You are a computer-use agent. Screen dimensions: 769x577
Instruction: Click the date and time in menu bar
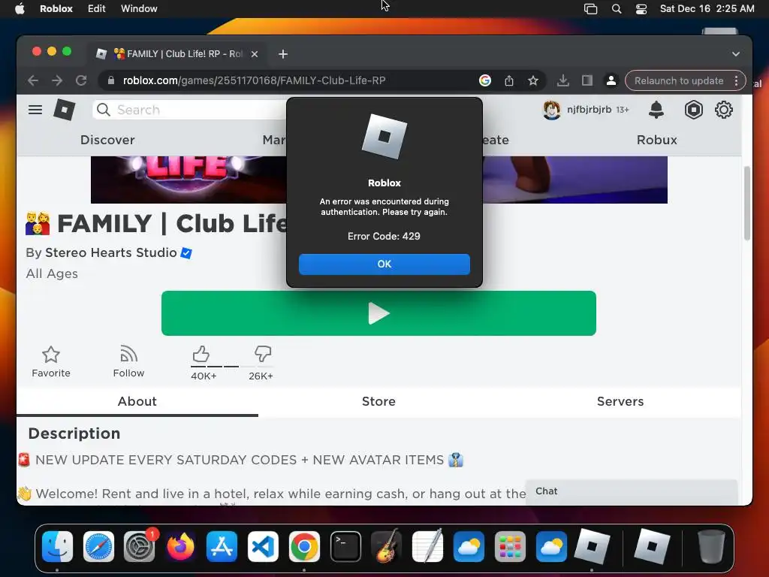click(x=707, y=8)
